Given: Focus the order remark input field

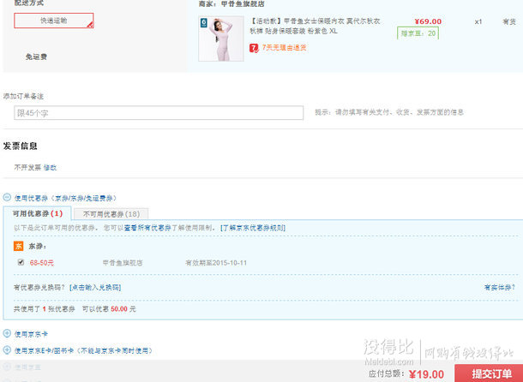Looking at the screenshot, I should pyautogui.click(x=159, y=113).
